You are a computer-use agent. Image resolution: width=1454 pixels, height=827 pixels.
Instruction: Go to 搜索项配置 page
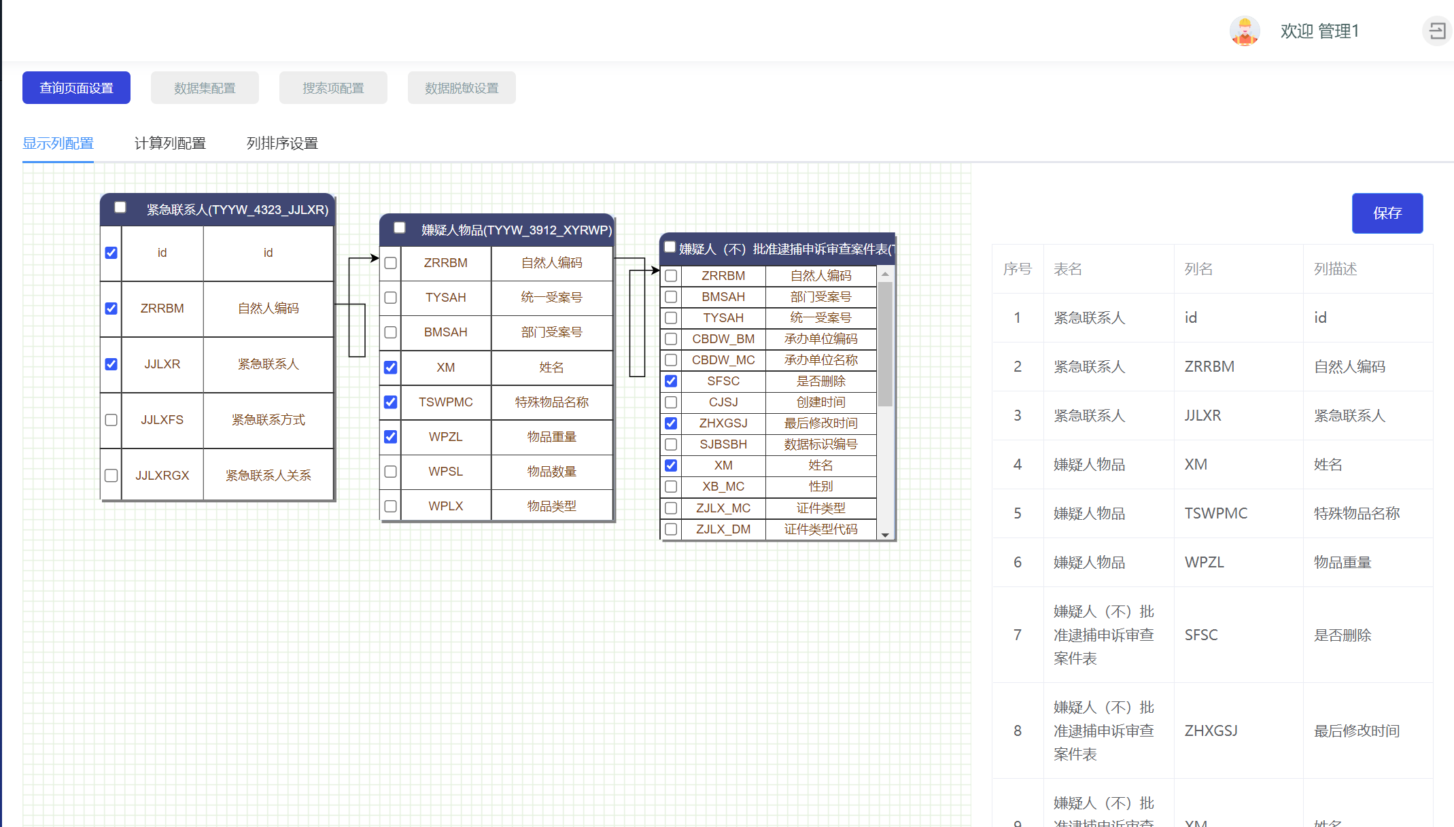333,88
